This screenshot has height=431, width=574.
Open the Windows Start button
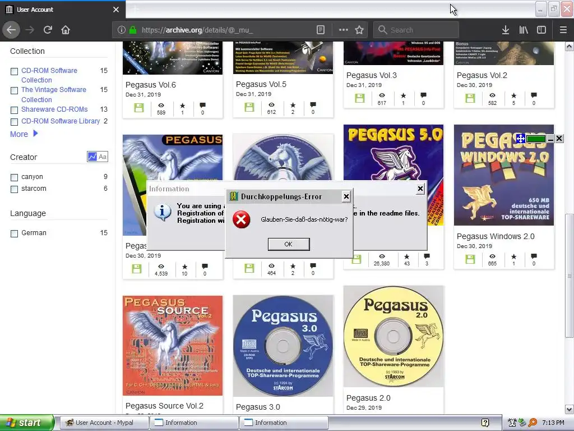[26, 423]
